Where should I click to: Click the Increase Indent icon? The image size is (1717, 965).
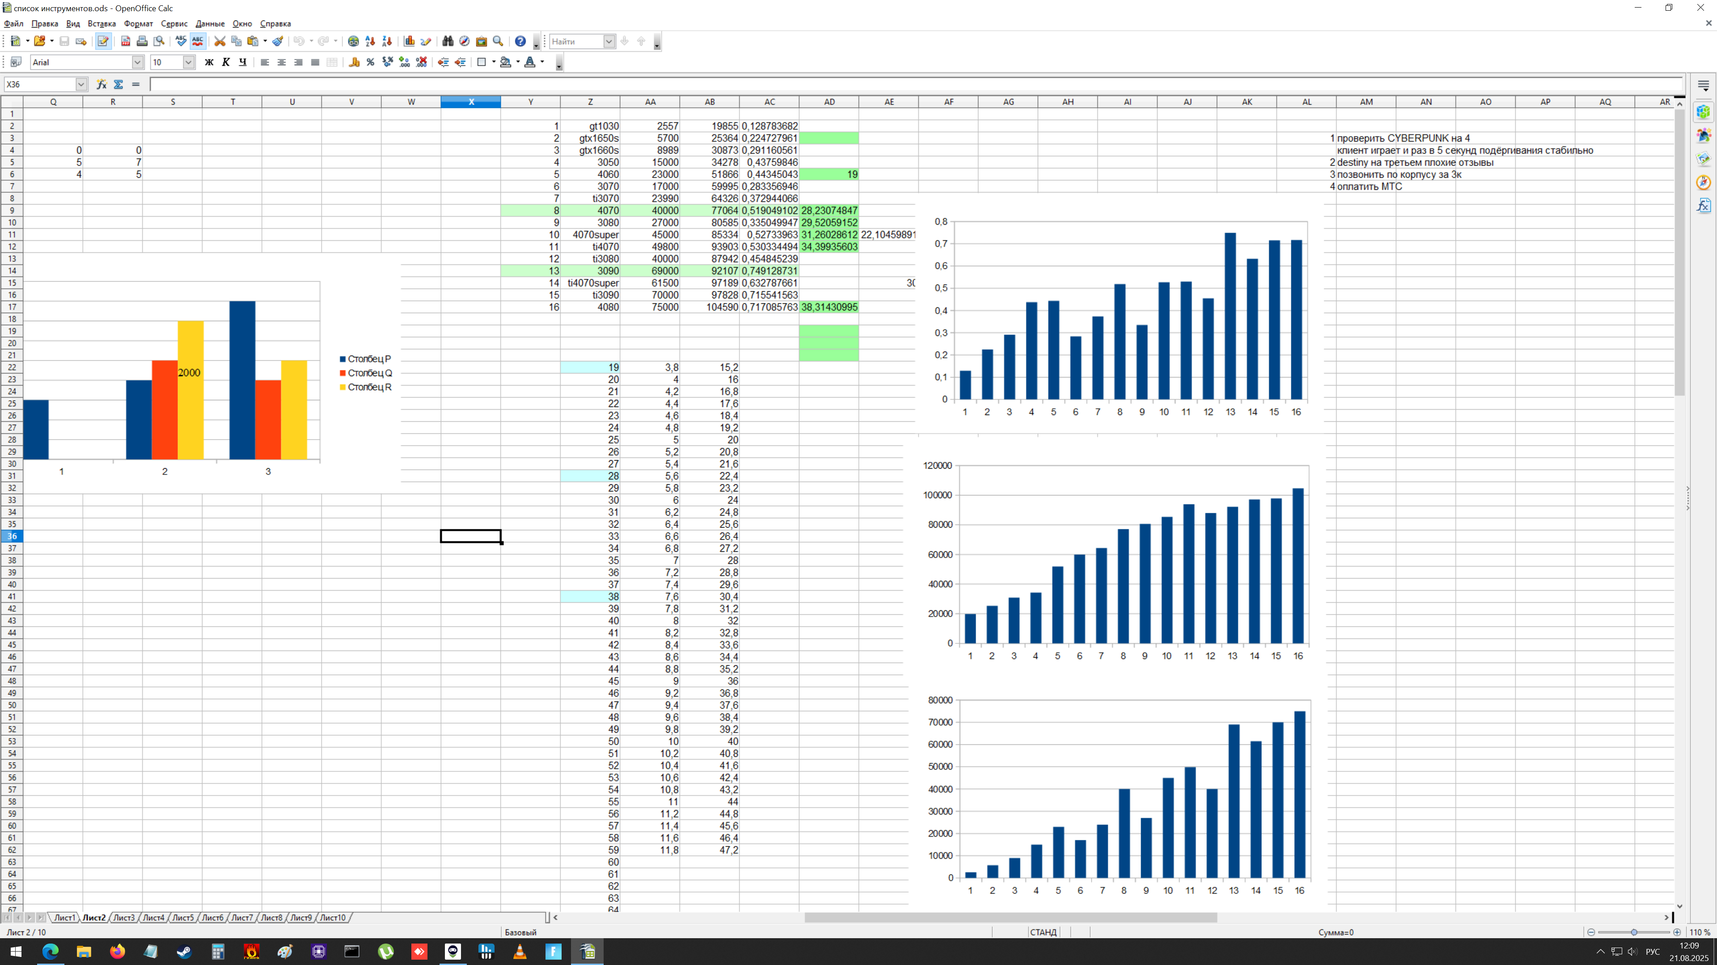(460, 62)
